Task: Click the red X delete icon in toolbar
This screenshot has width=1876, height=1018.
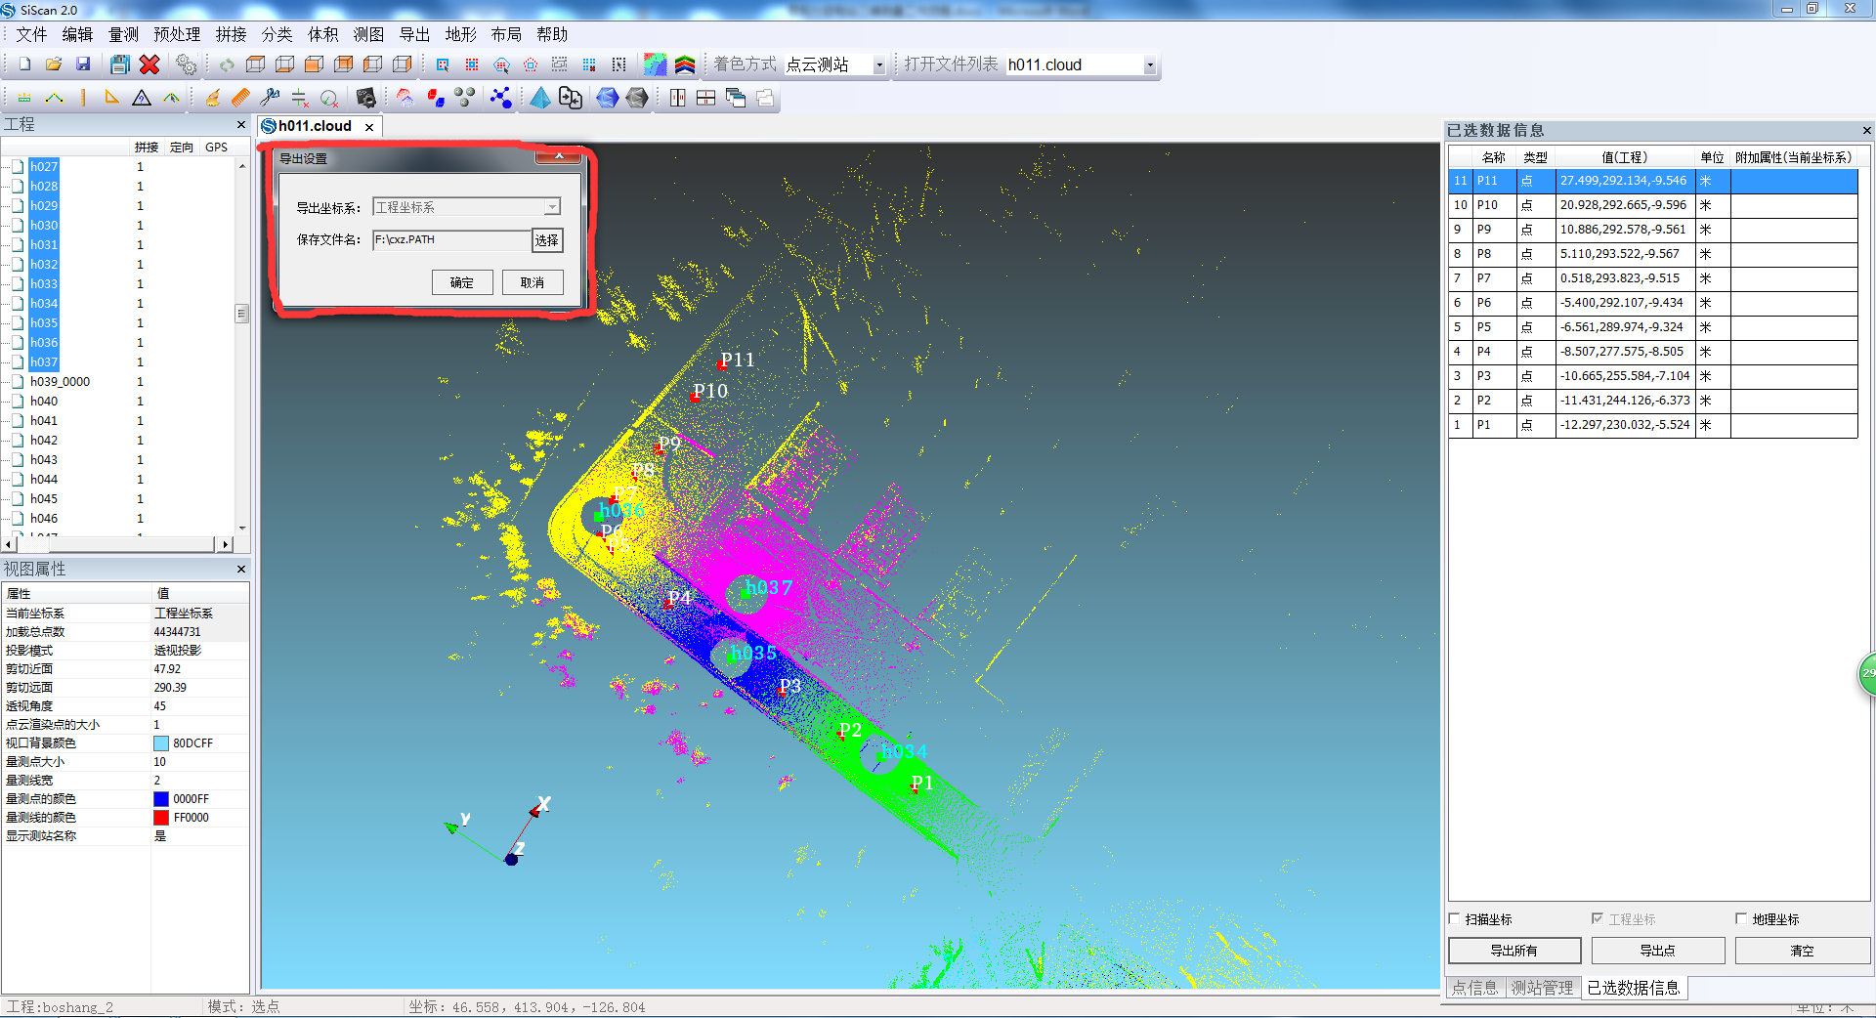Action: tap(149, 64)
